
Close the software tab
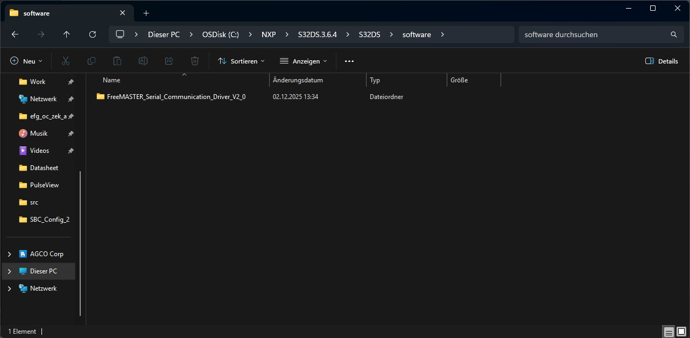point(123,13)
